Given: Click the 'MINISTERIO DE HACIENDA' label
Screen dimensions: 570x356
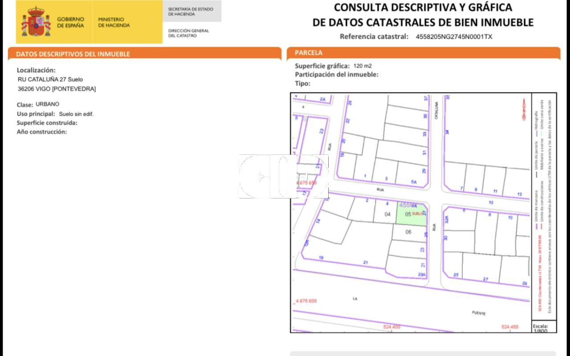Looking at the screenshot, I should [x=114, y=22].
